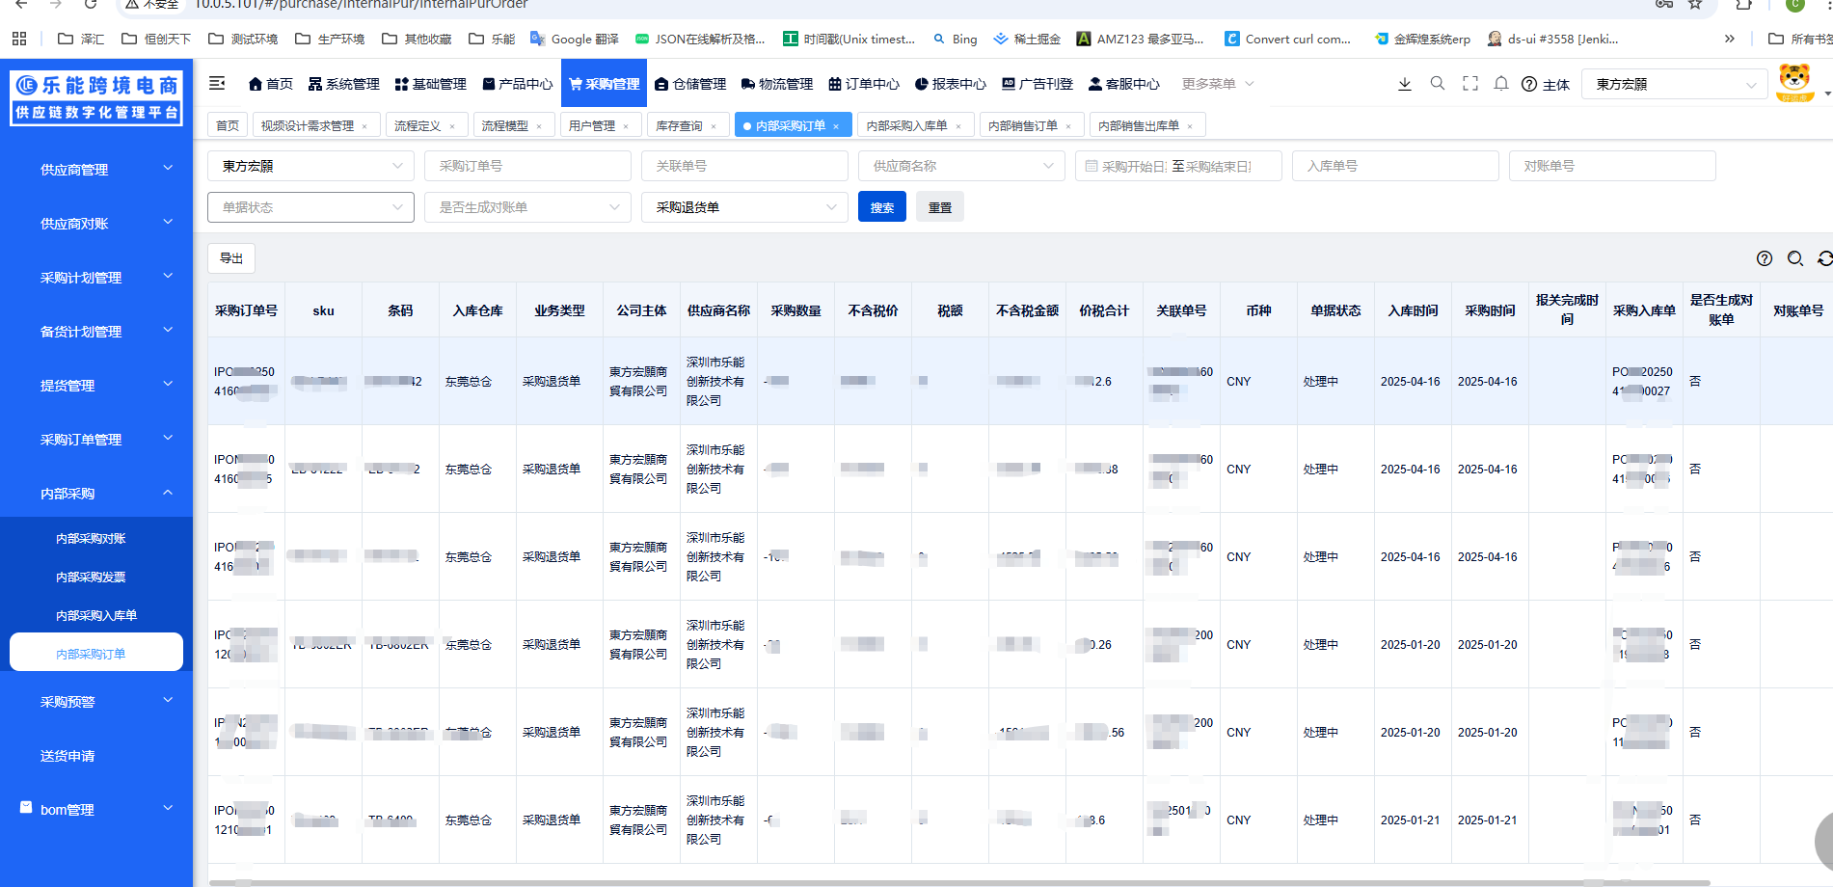Open the 仓储管理 top menu

pyautogui.click(x=690, y=84)
